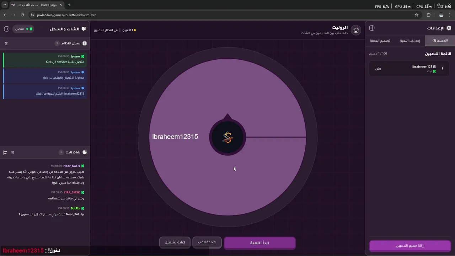This screenshot has height=256, width=455.
Task: Click the إضافة لاعب button
Action: pos(207,242)
